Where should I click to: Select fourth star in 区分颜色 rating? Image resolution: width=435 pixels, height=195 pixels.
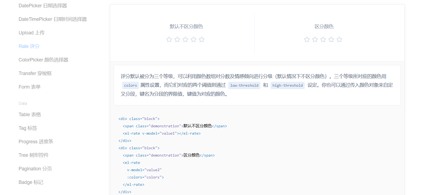coord(331,40)
